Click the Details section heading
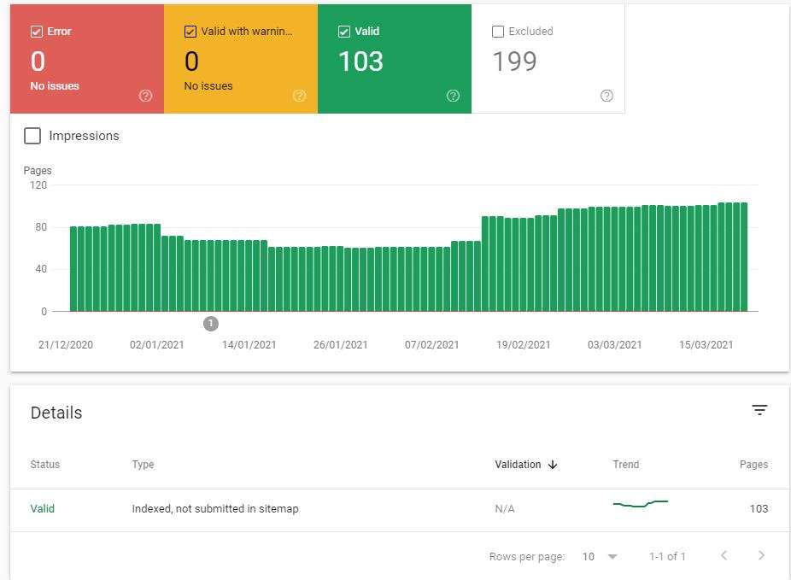The height and width of the screenshot is (580, 791). click(x=56, y=413)
